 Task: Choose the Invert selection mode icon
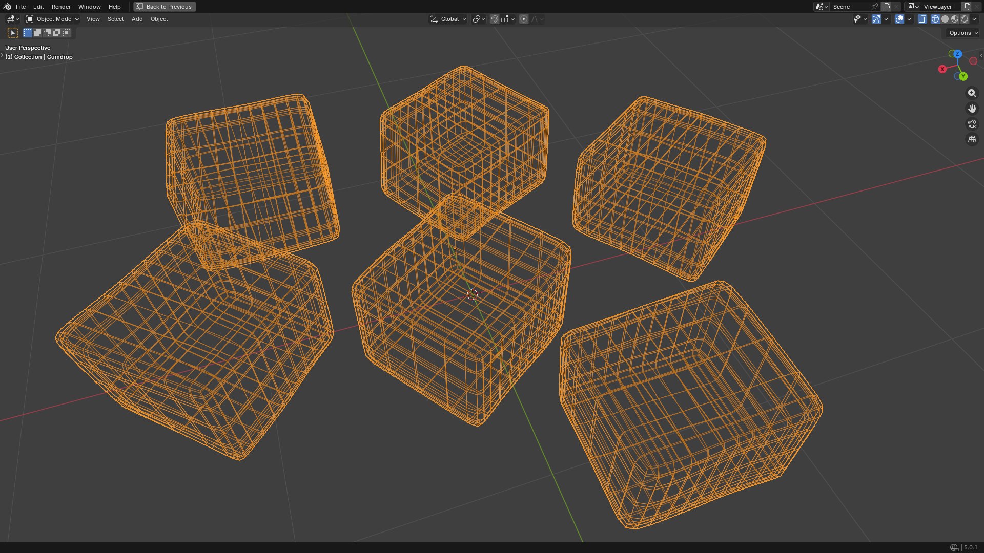click(x=57, y=33)
